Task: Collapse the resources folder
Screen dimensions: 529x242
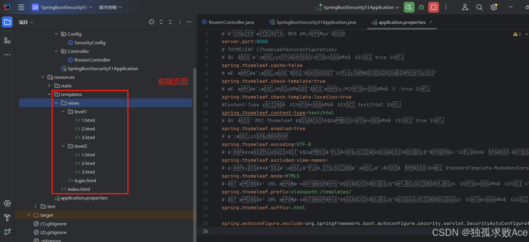Action: coord(43,77)
